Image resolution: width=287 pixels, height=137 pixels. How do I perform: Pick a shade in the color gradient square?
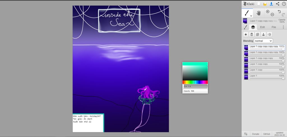195,73
